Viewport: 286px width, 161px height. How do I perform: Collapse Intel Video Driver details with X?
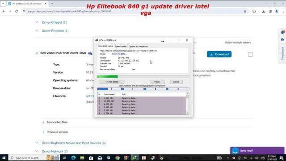pyautogui.click(x=37, y=53)
